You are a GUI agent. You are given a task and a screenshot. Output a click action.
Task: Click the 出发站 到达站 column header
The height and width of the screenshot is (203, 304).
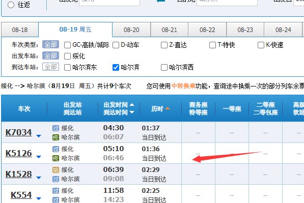tap(72, 109)
